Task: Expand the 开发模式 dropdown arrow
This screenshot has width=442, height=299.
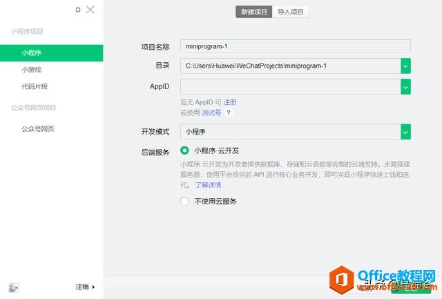Action: tap(405, 131)
